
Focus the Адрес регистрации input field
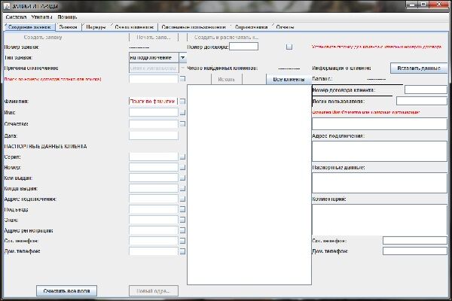tap(154, 230)
